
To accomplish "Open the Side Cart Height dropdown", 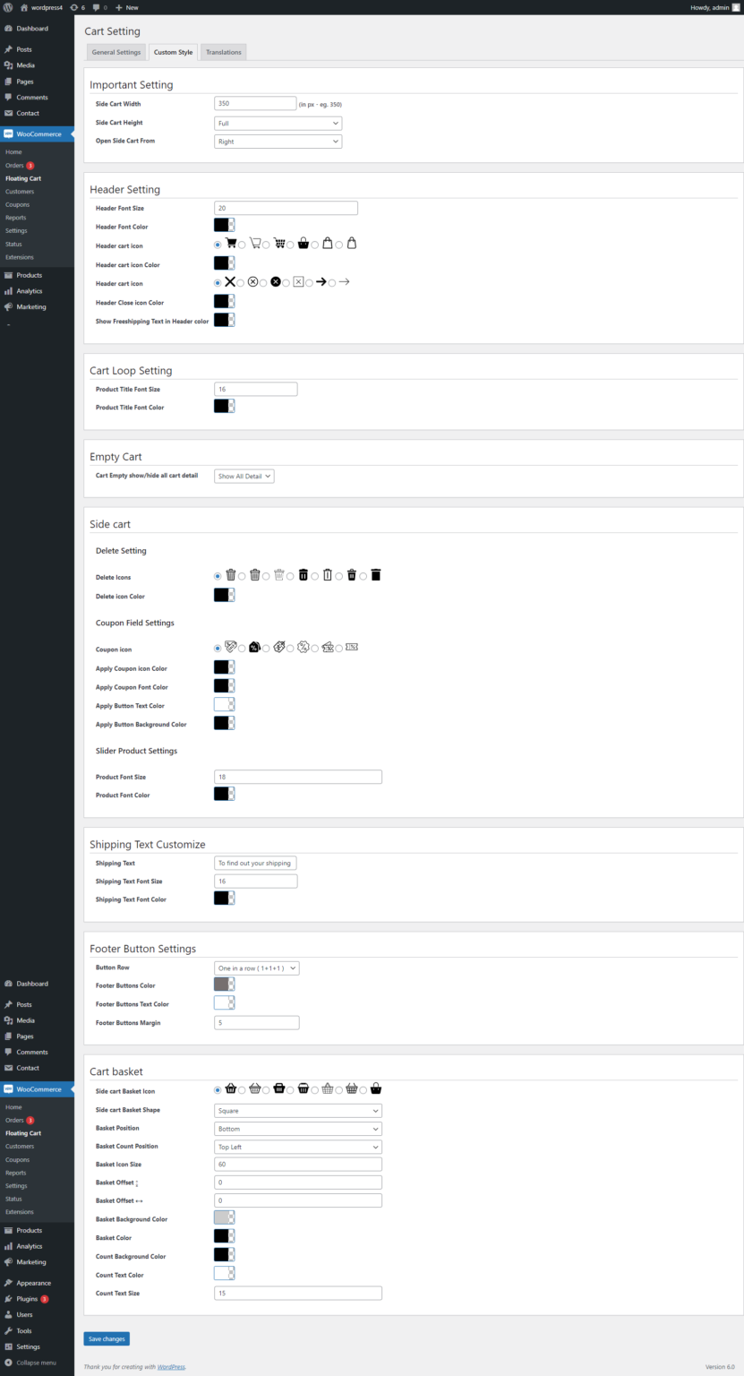I will click(278, 122).
